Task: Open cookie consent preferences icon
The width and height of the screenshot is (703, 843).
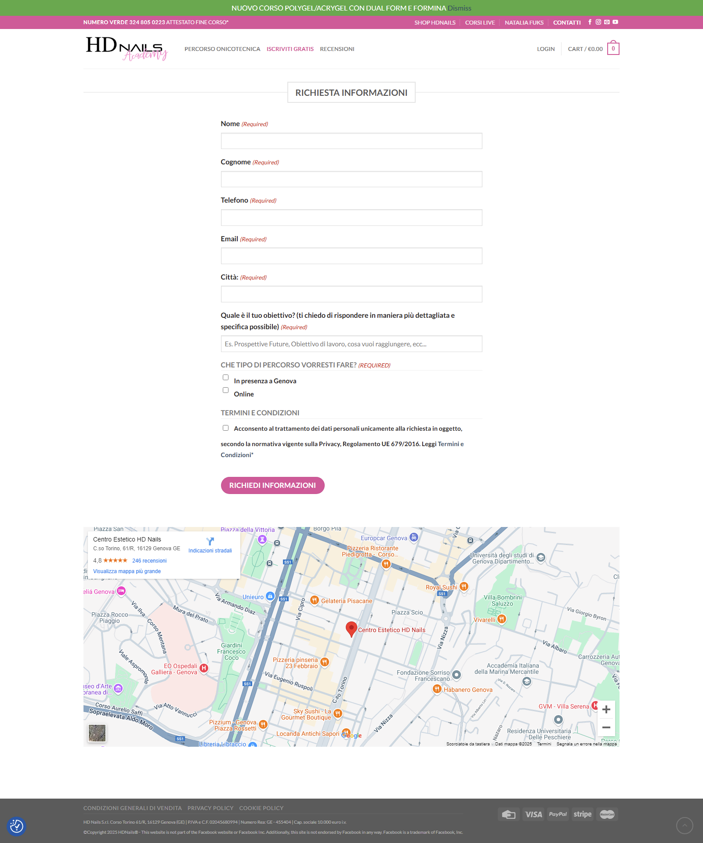Action: tap(17, 826)
